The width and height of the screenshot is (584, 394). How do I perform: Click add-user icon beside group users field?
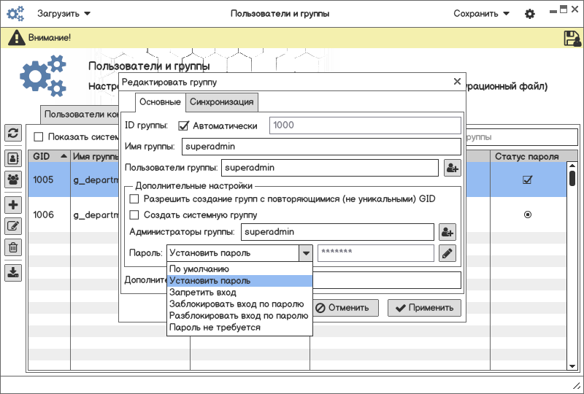452,168
